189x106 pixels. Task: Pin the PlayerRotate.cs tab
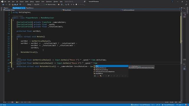point(23,8)
